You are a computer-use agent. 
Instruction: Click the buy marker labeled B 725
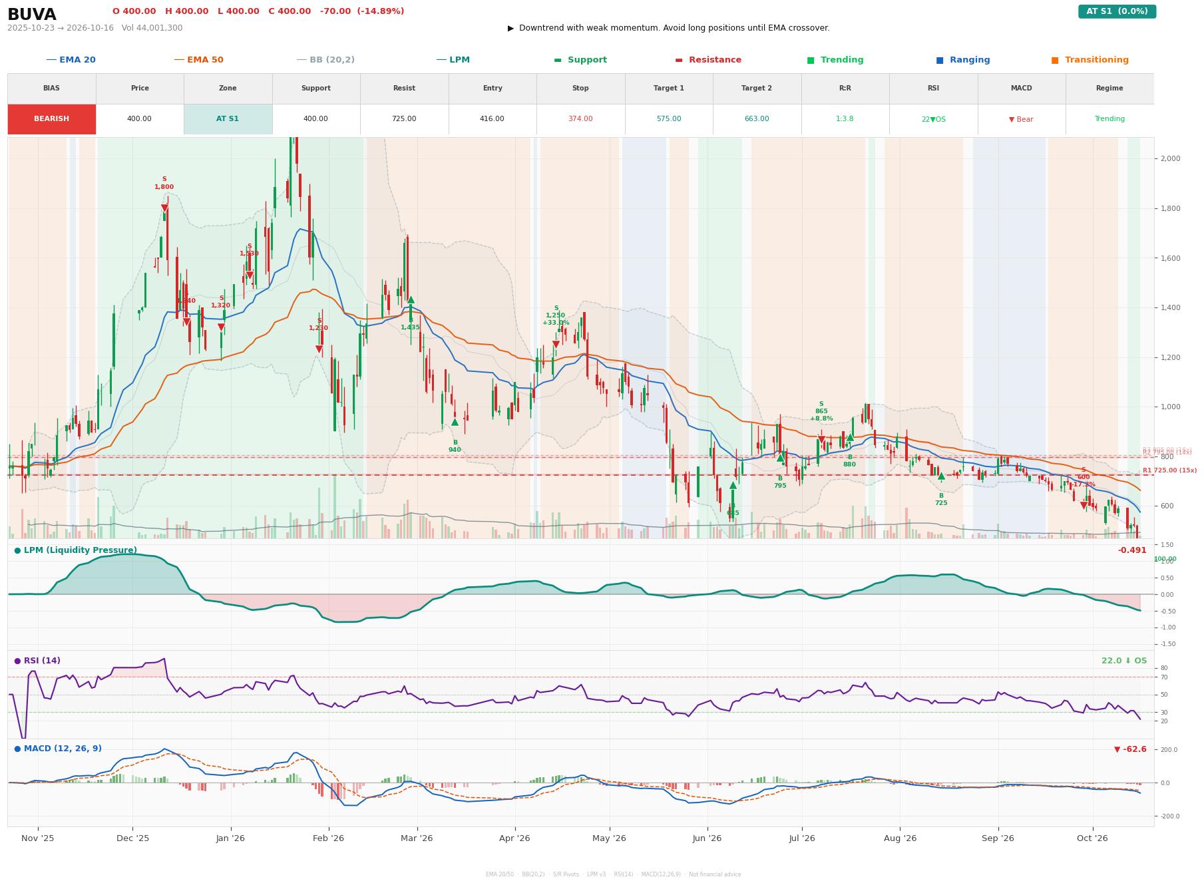click(941, 476)
